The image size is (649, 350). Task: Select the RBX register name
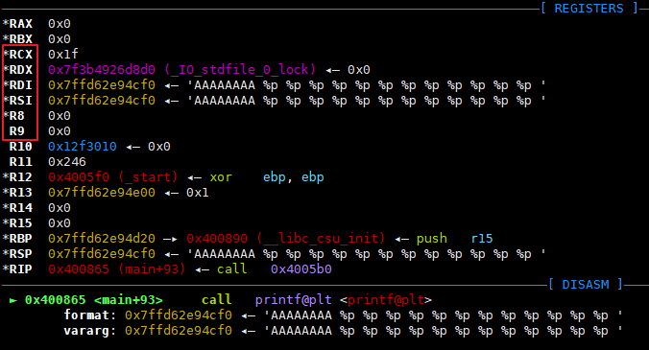21,39
